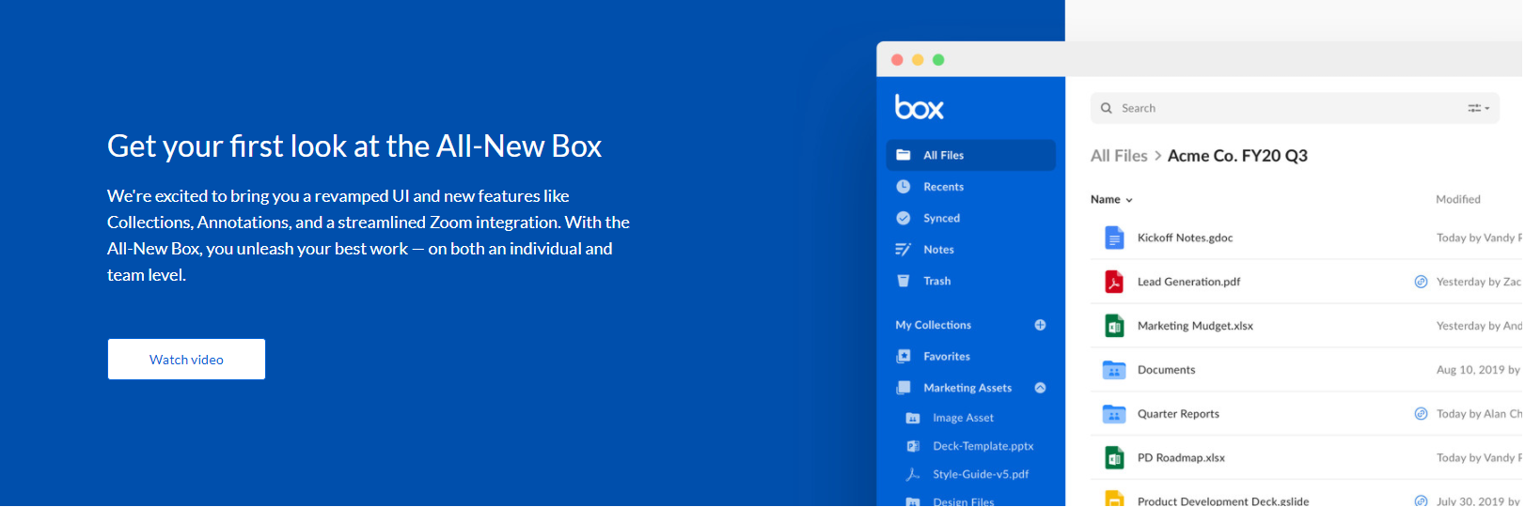Click the search magnifier icon

[1107, 108]
